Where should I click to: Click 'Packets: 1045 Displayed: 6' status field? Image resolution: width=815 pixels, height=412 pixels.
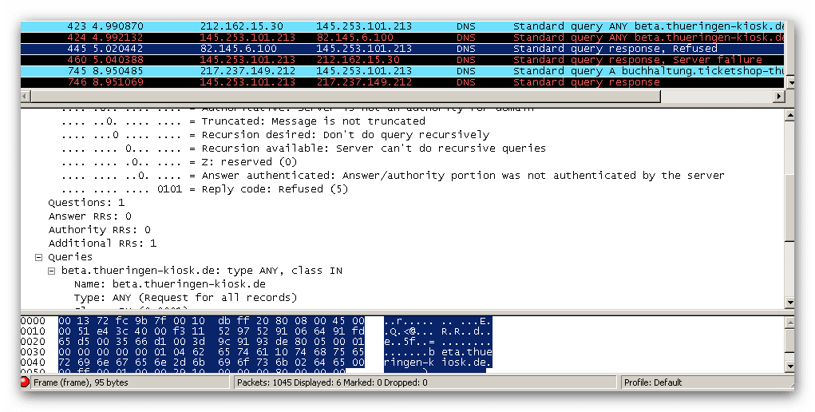tap(426, 382)
